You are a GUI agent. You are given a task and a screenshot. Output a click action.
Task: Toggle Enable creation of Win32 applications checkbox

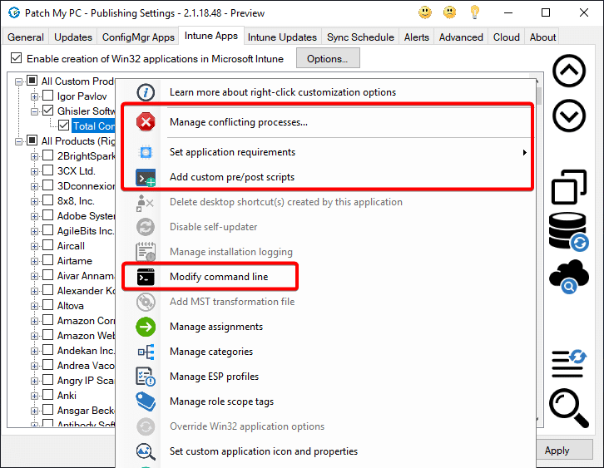(x=16, y=59)
